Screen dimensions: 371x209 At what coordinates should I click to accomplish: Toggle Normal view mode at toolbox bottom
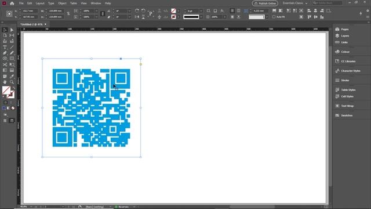5,121
